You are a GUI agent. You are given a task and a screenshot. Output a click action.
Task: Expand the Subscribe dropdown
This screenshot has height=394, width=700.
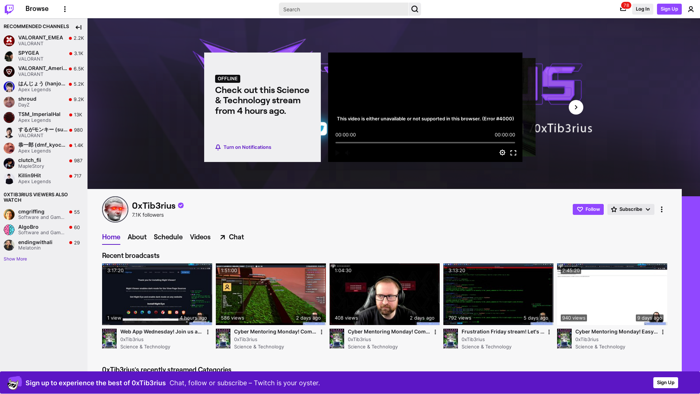(631, 209)
